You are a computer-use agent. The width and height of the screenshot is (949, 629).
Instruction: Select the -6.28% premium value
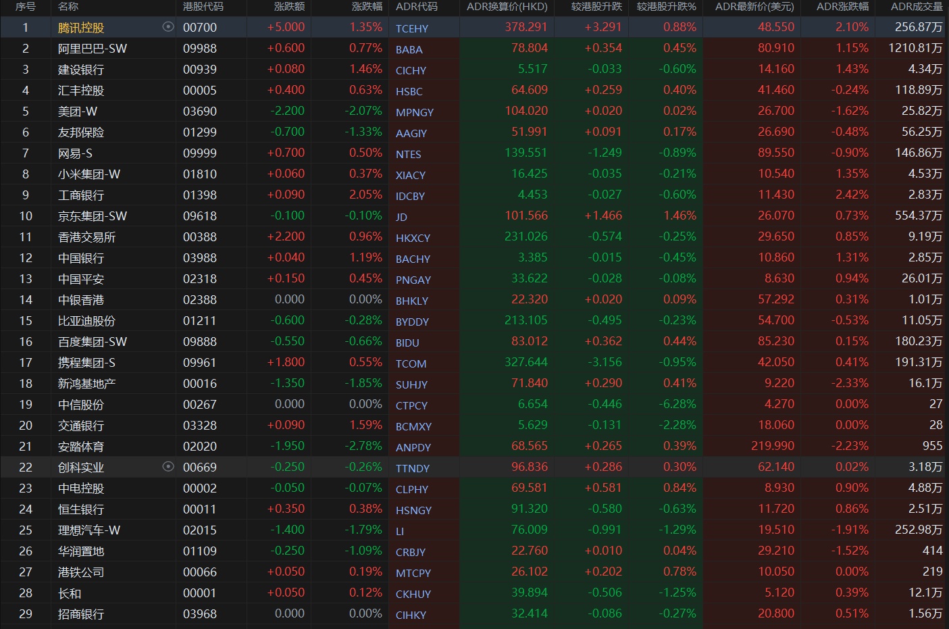(x=677, y=404)
